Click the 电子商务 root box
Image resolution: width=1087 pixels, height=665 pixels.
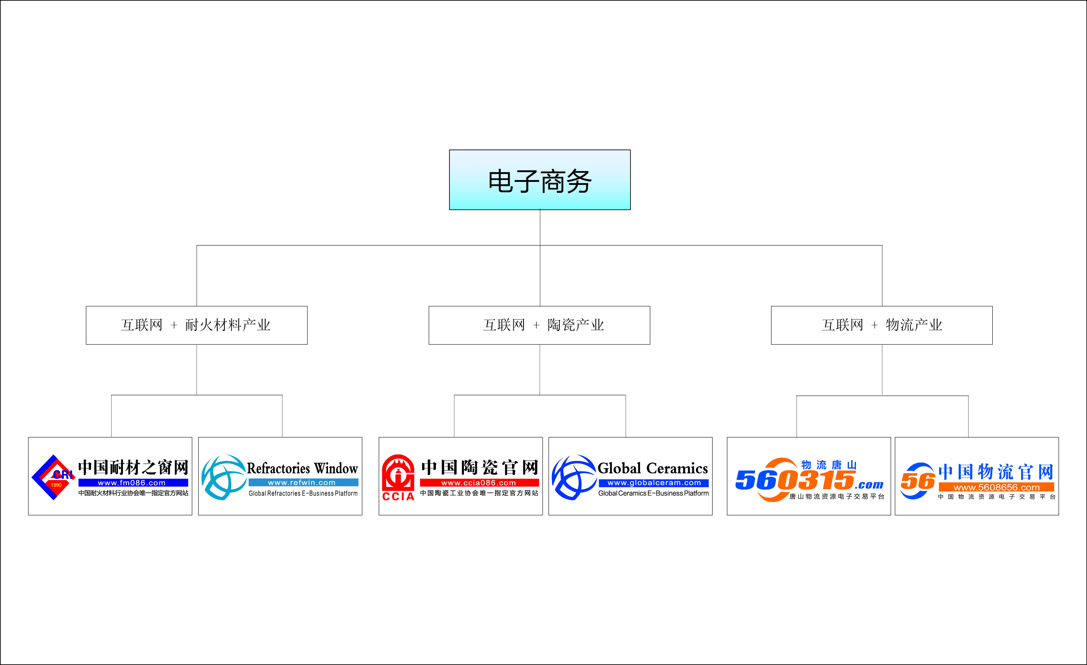[540, 180]
